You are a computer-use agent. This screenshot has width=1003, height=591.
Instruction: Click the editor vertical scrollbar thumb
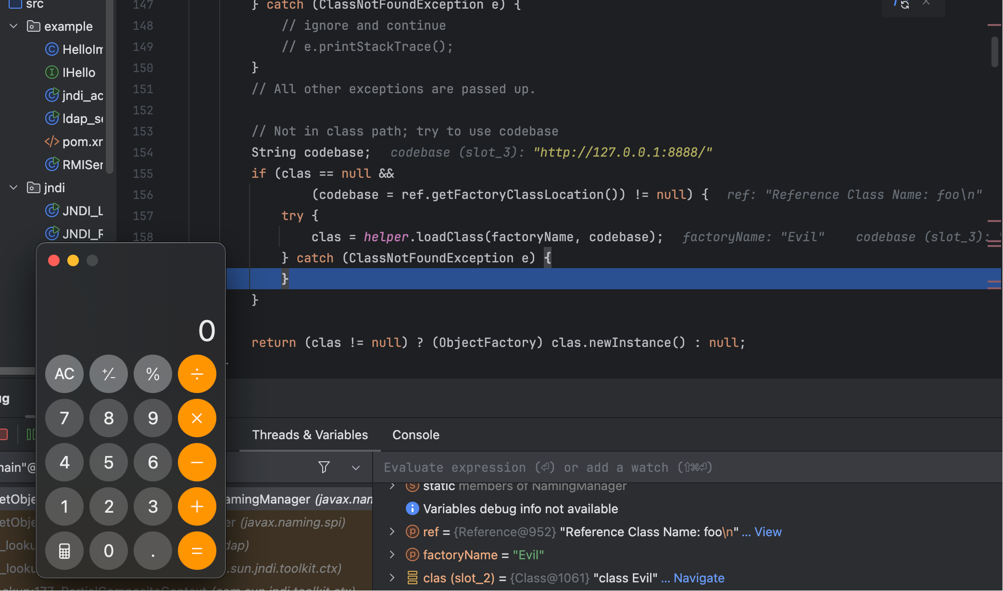click(994, 51)
